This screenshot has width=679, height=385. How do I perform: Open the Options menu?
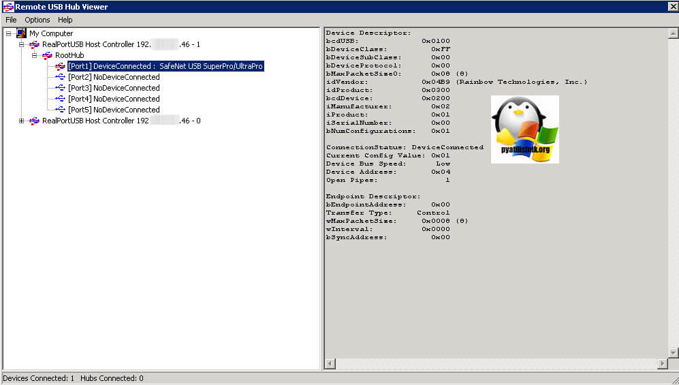point(37,20)
